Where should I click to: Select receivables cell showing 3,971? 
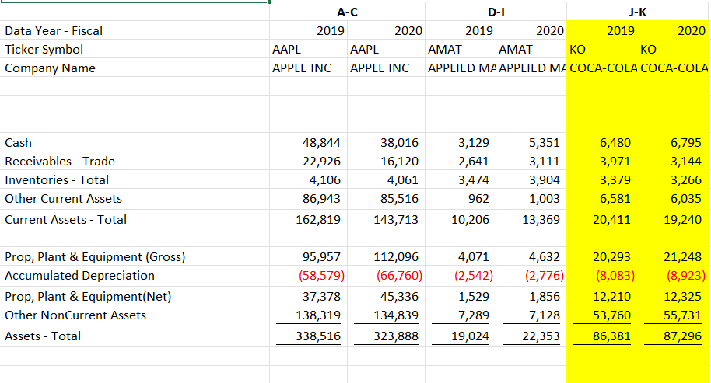602,161
